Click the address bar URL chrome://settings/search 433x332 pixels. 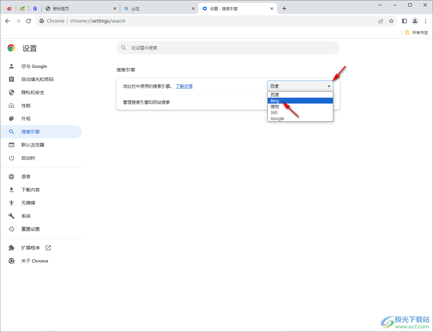click(98, 21)
